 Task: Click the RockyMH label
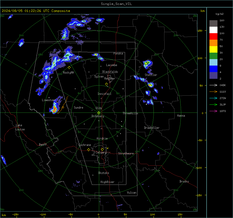[x=68, y=73]
